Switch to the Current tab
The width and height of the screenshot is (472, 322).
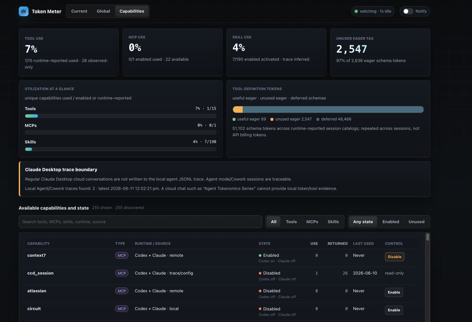pyautogui.click(x=79, y=11)
